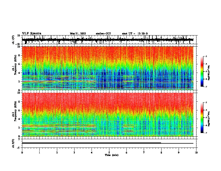Click the "station=OUI" header label
Screen dimensions: 221x171
(x=103, y=34)
